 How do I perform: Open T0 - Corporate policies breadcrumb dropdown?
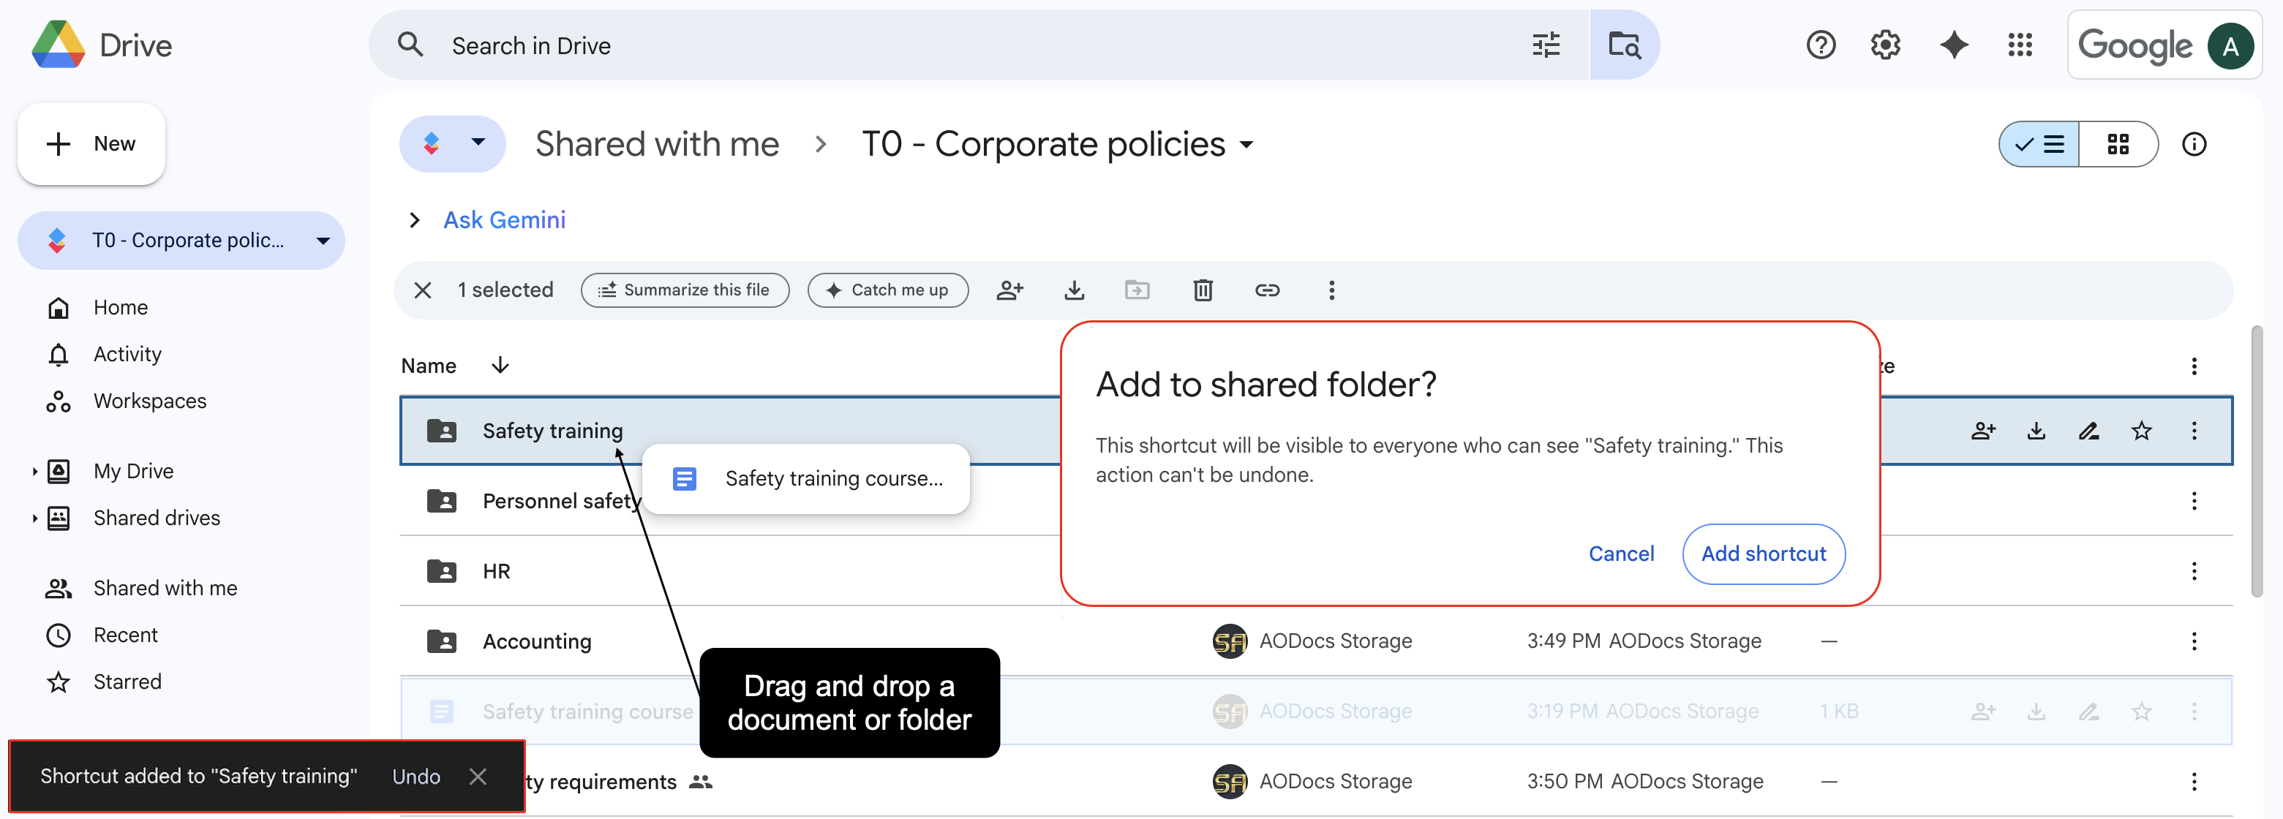click(x=1246, y=145)
